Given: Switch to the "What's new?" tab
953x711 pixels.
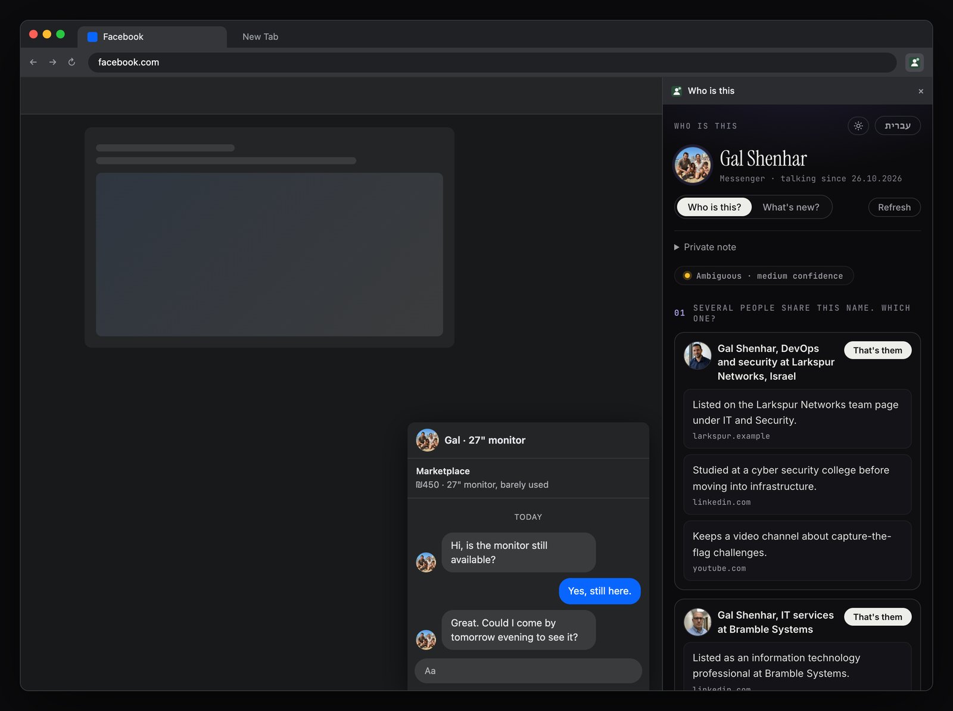Looking at the screenshot, I should pos(791,207).
